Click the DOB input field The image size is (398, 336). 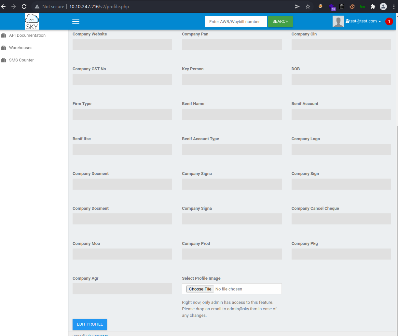341,79
